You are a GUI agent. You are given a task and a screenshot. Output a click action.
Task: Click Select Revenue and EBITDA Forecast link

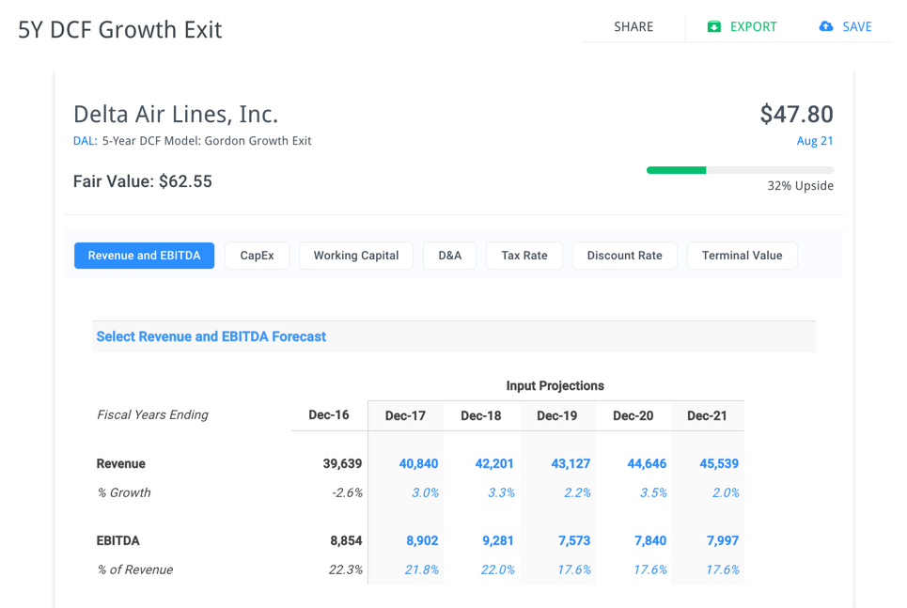click(211, 336)
